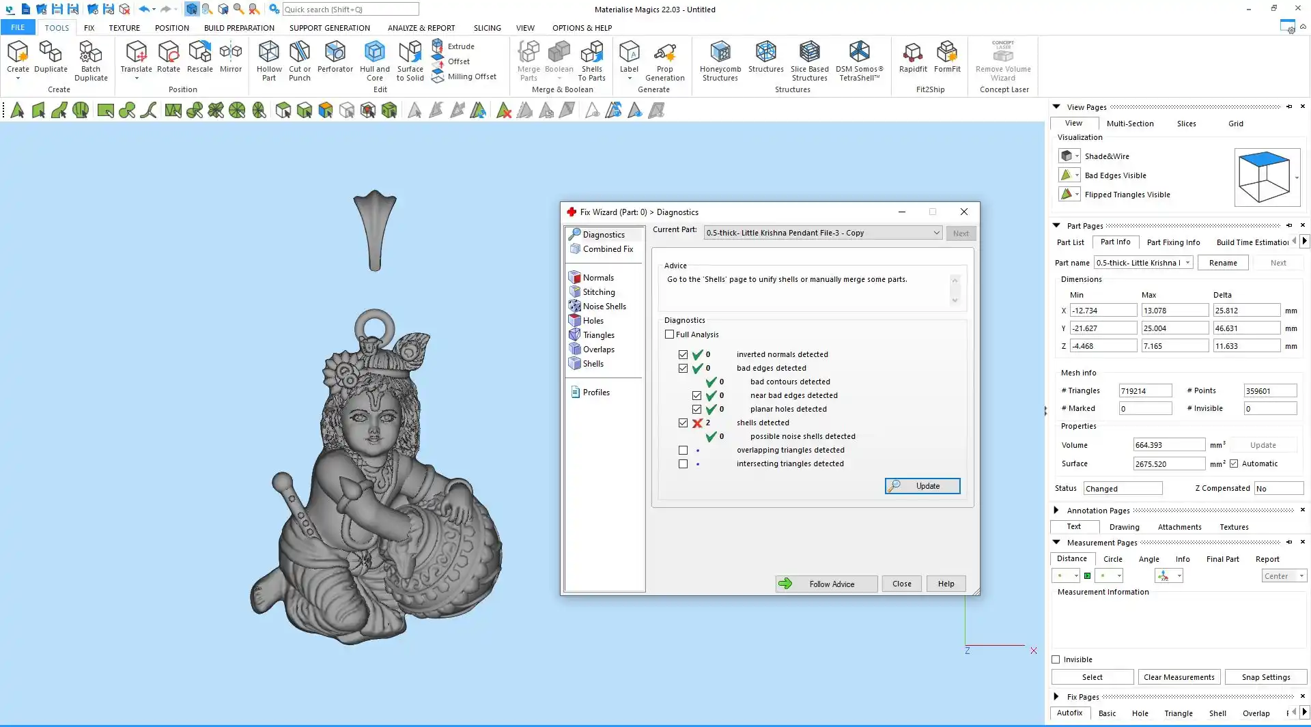
Task: Open the SUPPORT GENERATION ribbon tab
Action: (329, 28)
